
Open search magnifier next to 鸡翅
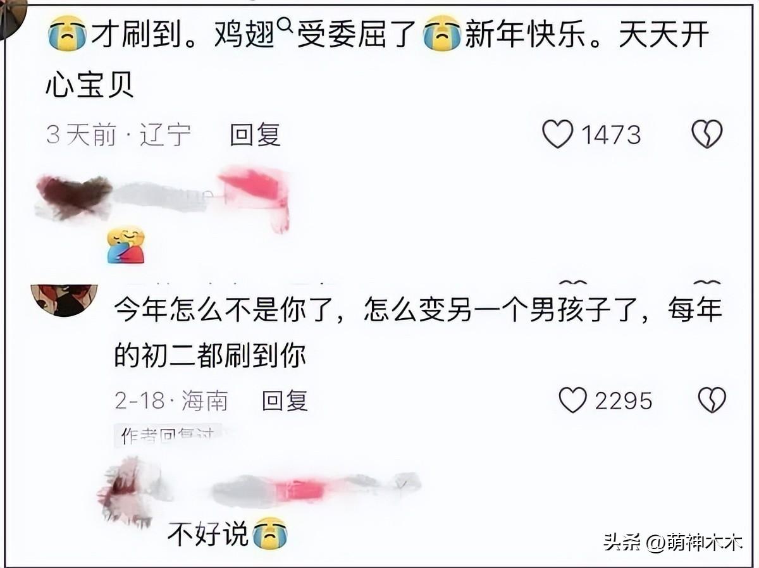(x=285, y=25)
